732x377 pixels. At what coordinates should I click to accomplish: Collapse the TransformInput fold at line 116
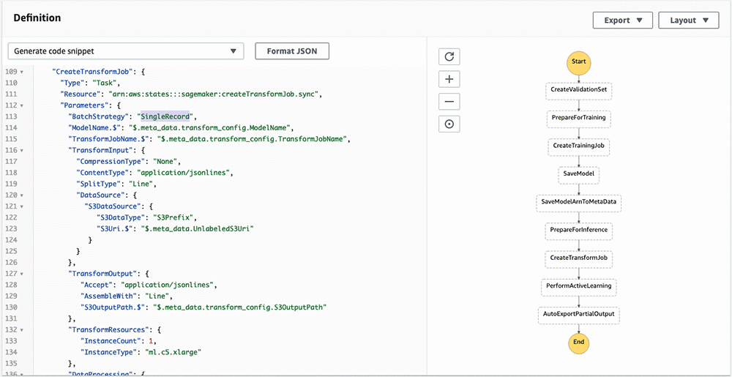pyautogui.click(x=21, y=151)
